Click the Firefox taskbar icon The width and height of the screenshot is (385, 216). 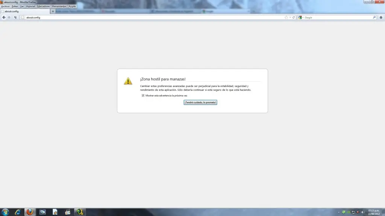30,212
